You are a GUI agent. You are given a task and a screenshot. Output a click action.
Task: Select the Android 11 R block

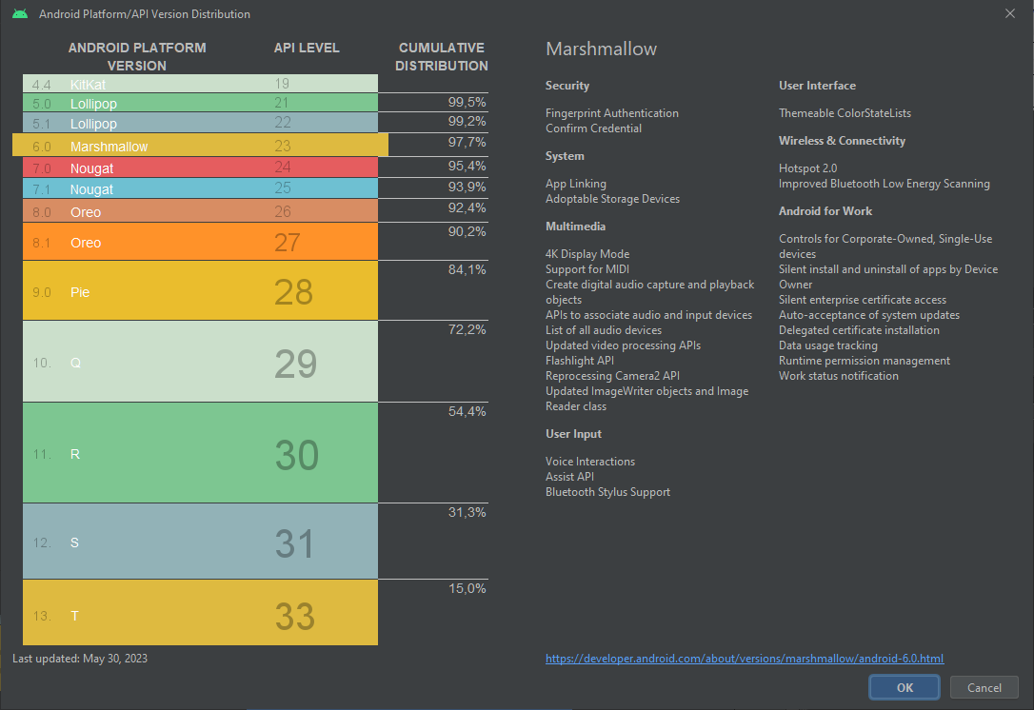point(200,453)
